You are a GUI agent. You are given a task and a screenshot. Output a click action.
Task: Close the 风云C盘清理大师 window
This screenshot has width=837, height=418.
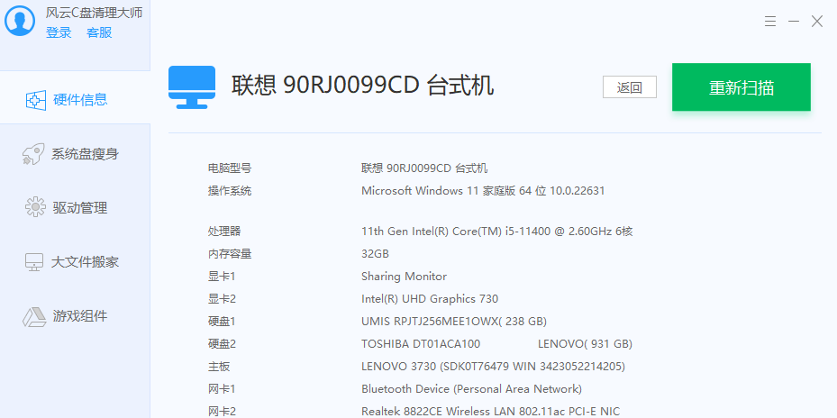tap(817, 21)
